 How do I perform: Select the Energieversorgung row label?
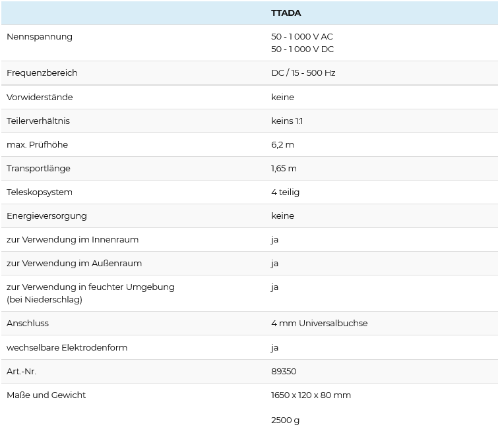[47, 216]
